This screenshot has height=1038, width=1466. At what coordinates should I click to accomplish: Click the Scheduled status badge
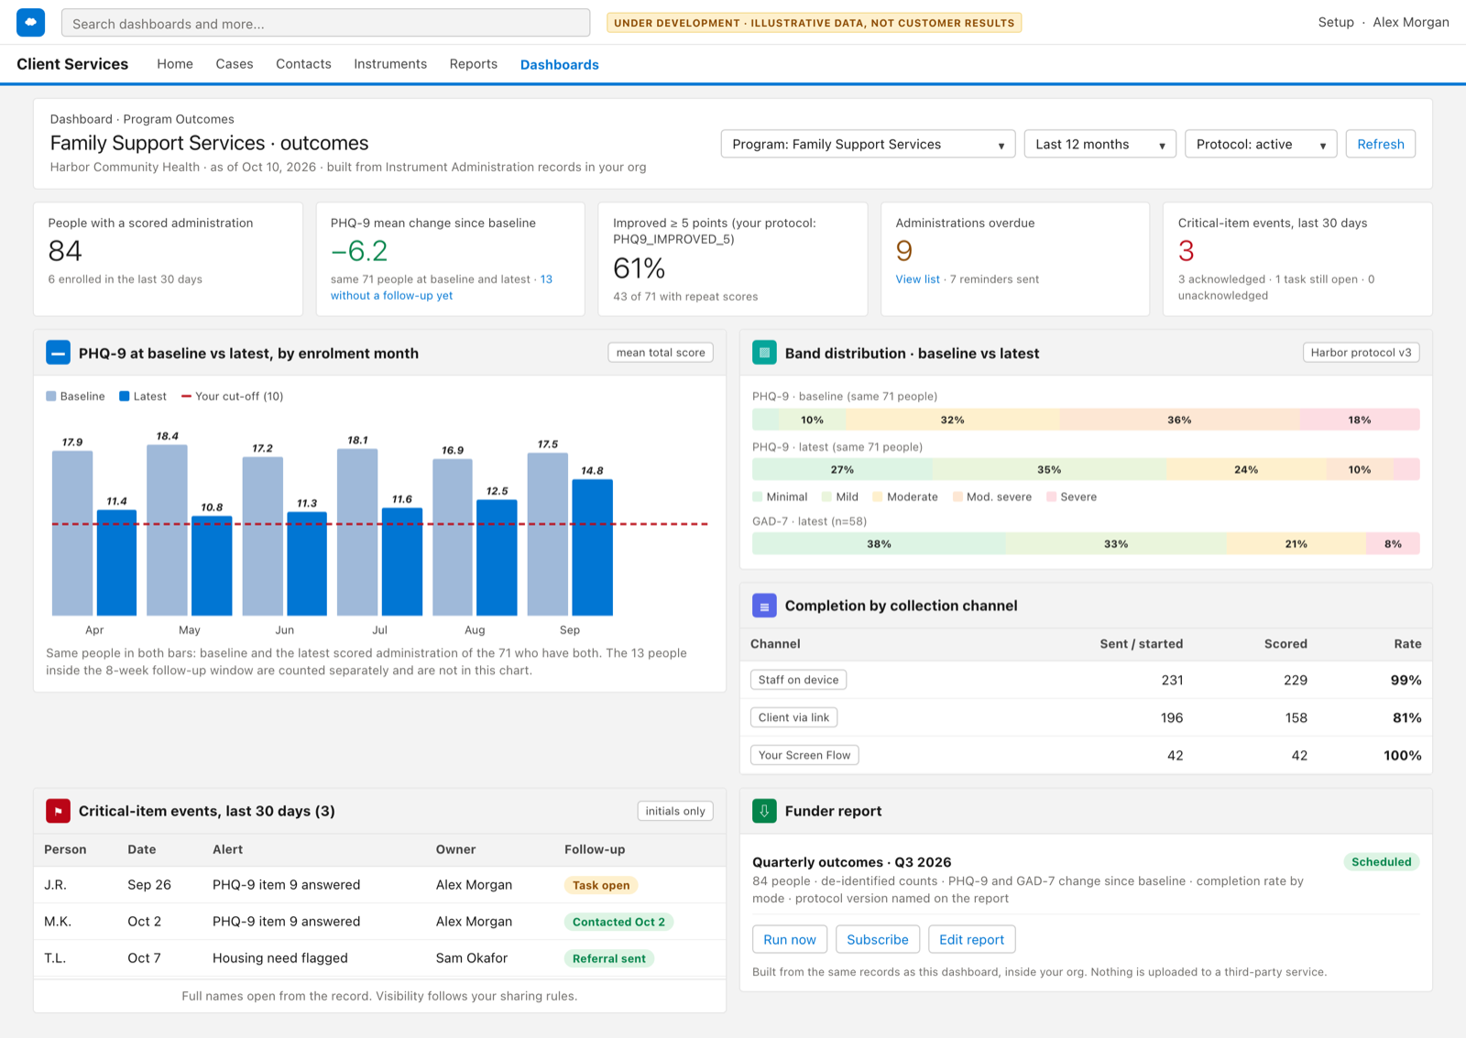coord(1382,862)
